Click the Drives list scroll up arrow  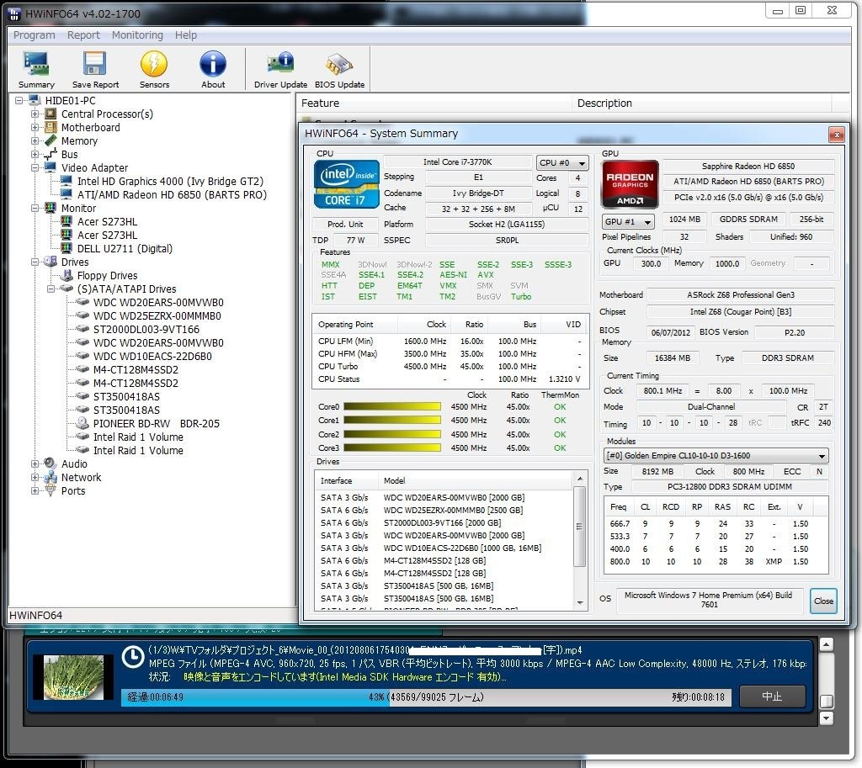click(579, 479)
